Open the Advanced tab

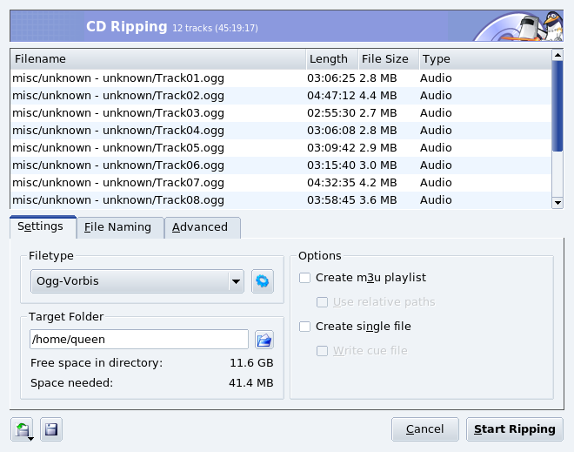200,227
